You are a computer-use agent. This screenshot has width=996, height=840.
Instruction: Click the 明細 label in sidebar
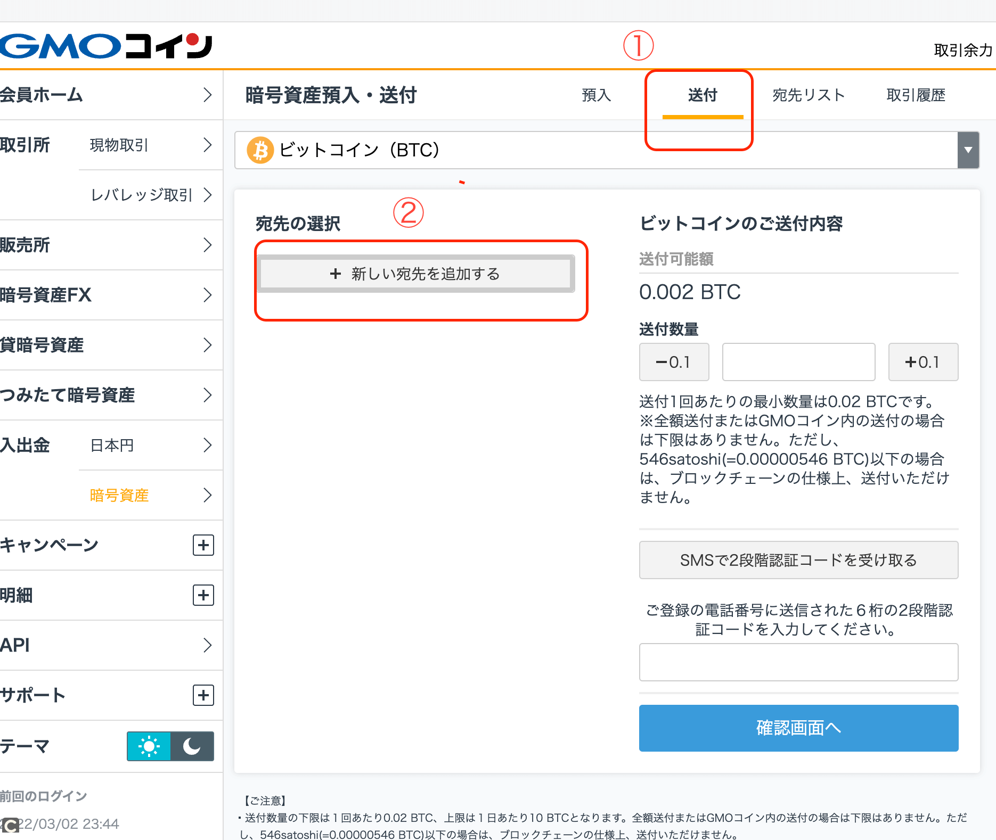point(17,595)
